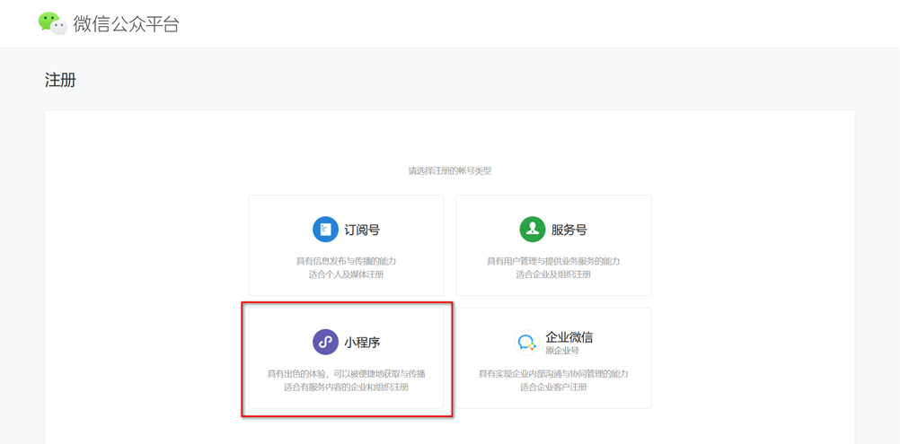900x444 pixels.
Task: Click the green WeChat logo icon
Action: point(52,23)
